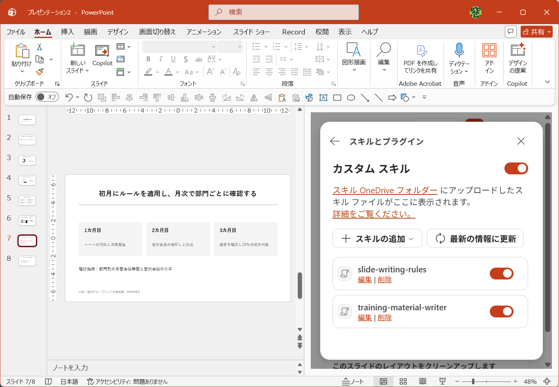The width and height of the screenshot is (559, 387).
Task: Toggle AutoSave switch
Action: (x=47, y=97)
